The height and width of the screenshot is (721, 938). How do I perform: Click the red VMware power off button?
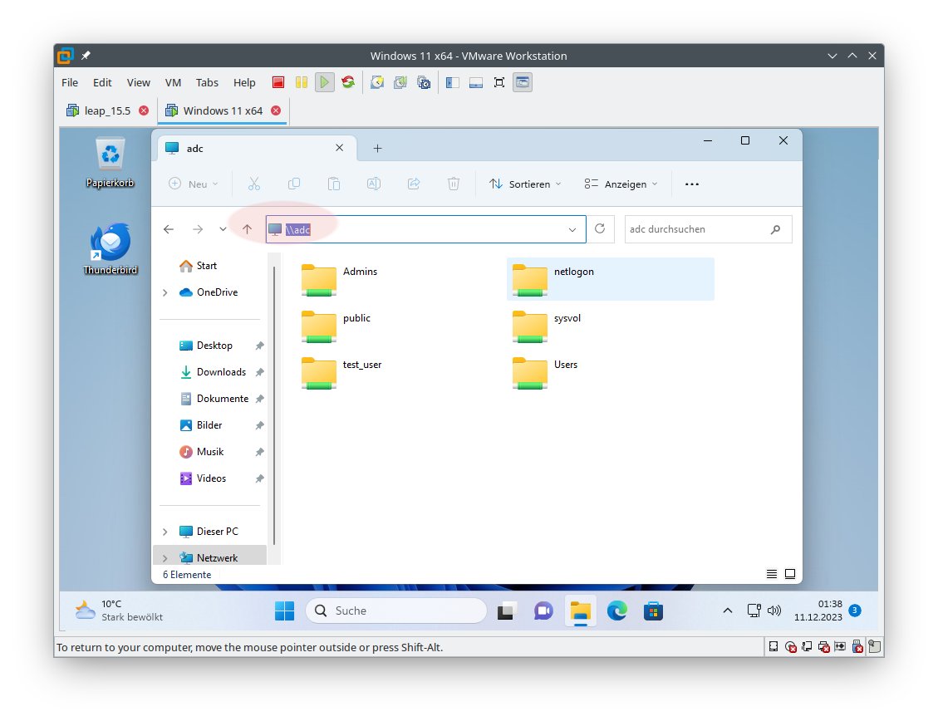pyautogui.click(x=278, y=82)
